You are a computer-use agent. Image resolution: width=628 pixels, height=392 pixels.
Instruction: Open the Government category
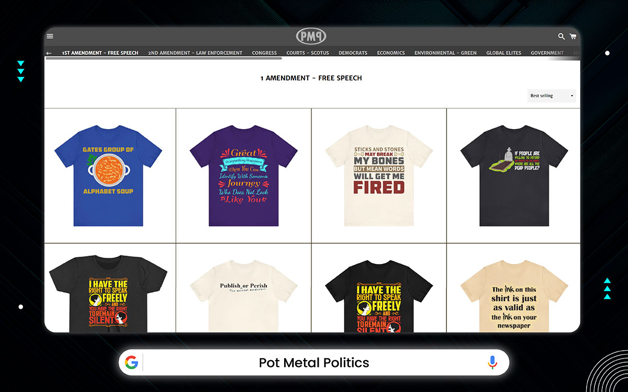tap(547, 53)
